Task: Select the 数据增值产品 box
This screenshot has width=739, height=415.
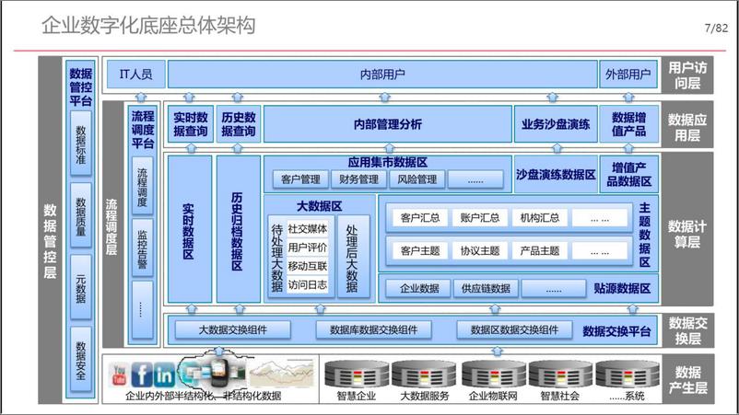Action: [x=628, y=124]
